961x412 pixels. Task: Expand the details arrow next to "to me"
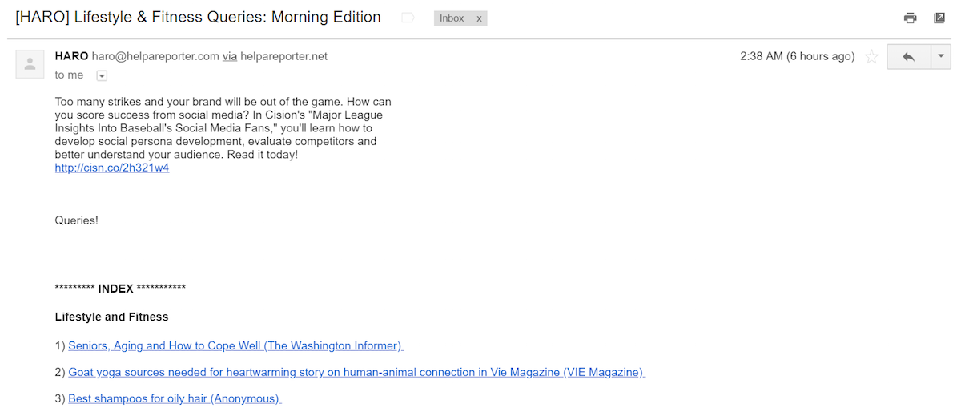102,75
